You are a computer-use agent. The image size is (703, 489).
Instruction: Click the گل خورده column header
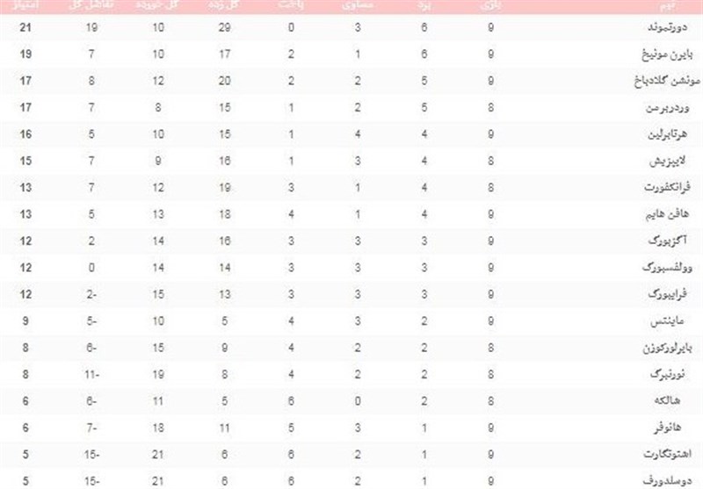pos(155,6)
